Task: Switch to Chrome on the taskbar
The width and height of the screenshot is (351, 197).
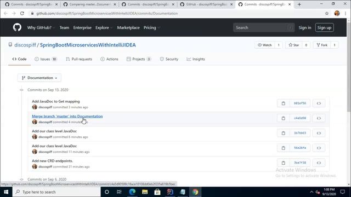Action: 195,192
